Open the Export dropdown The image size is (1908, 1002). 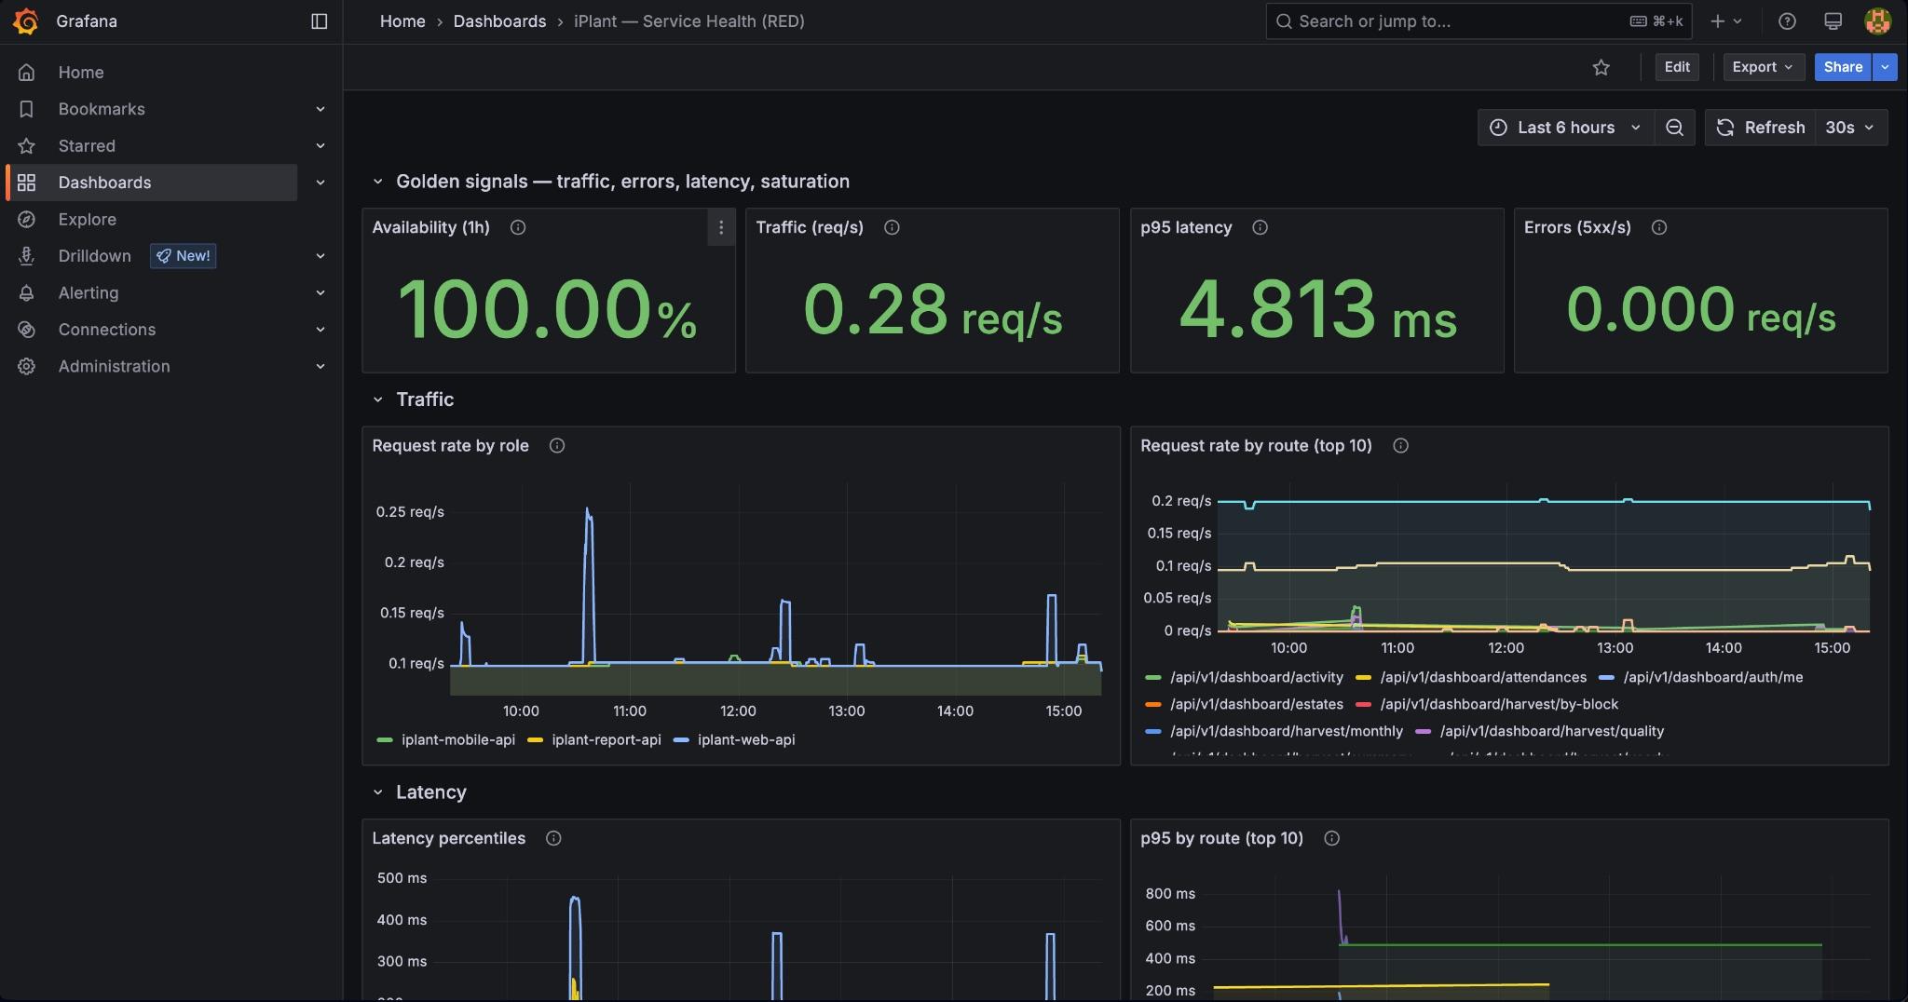[x=1764, y=67]
